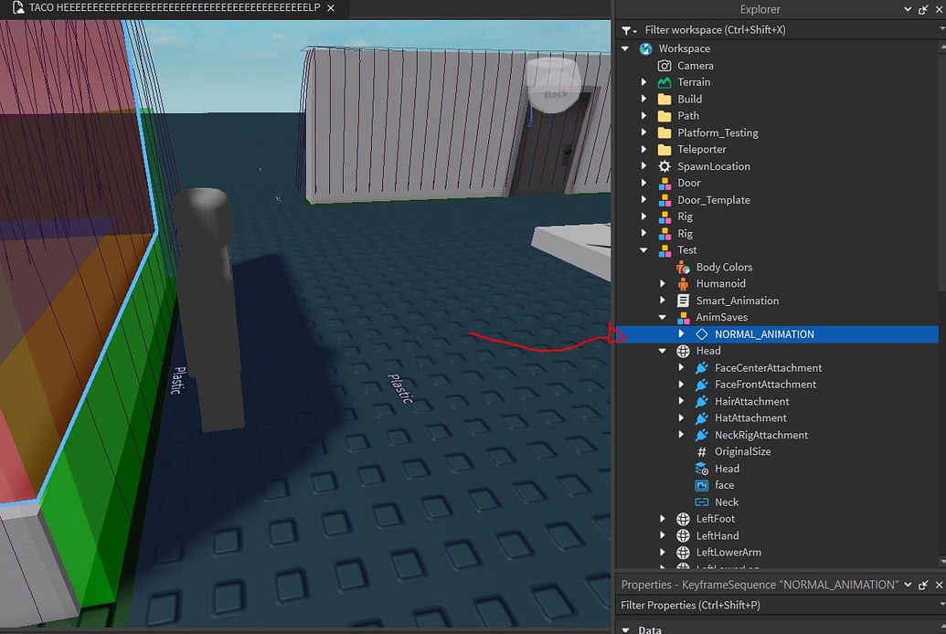Image resolution: width=946 pixels, height=634 pixels.
Task: Click the FaceFrontAttachment icon
Action: (x=700, y=384)
